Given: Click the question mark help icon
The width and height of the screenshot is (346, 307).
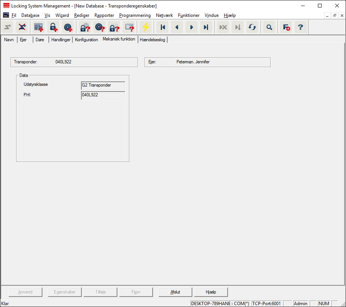Looking at the screenshot, I should coord(300,27).
